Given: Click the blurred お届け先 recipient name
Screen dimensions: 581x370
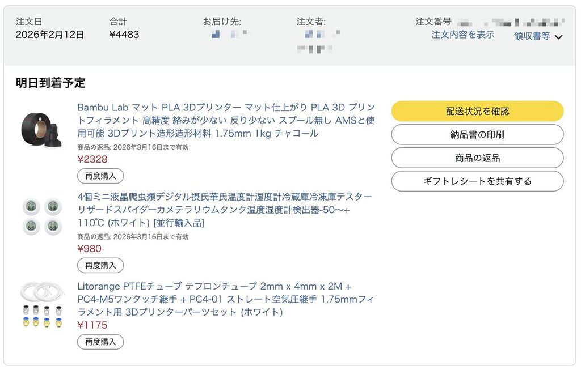Looking at the screenshot, I should point(228,35).
